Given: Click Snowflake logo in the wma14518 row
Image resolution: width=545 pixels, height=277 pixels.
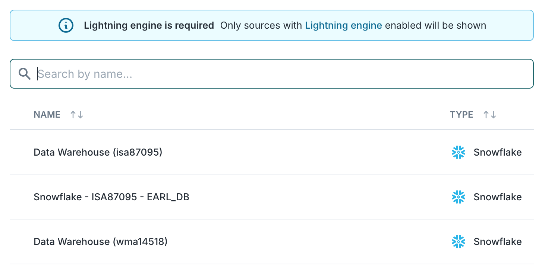Looking at the screenshot, I should [459, 242].
